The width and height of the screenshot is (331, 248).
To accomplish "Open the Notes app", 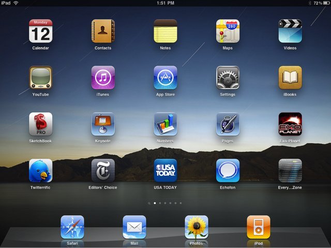I will (165, 31).
